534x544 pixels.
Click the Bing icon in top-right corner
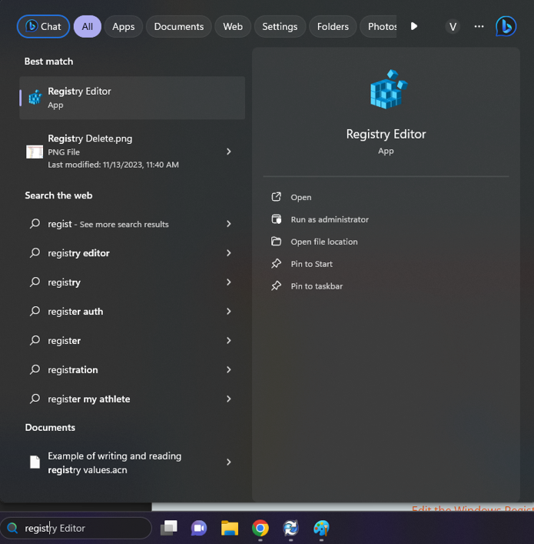pyautogui.click(x=506, y=26)
